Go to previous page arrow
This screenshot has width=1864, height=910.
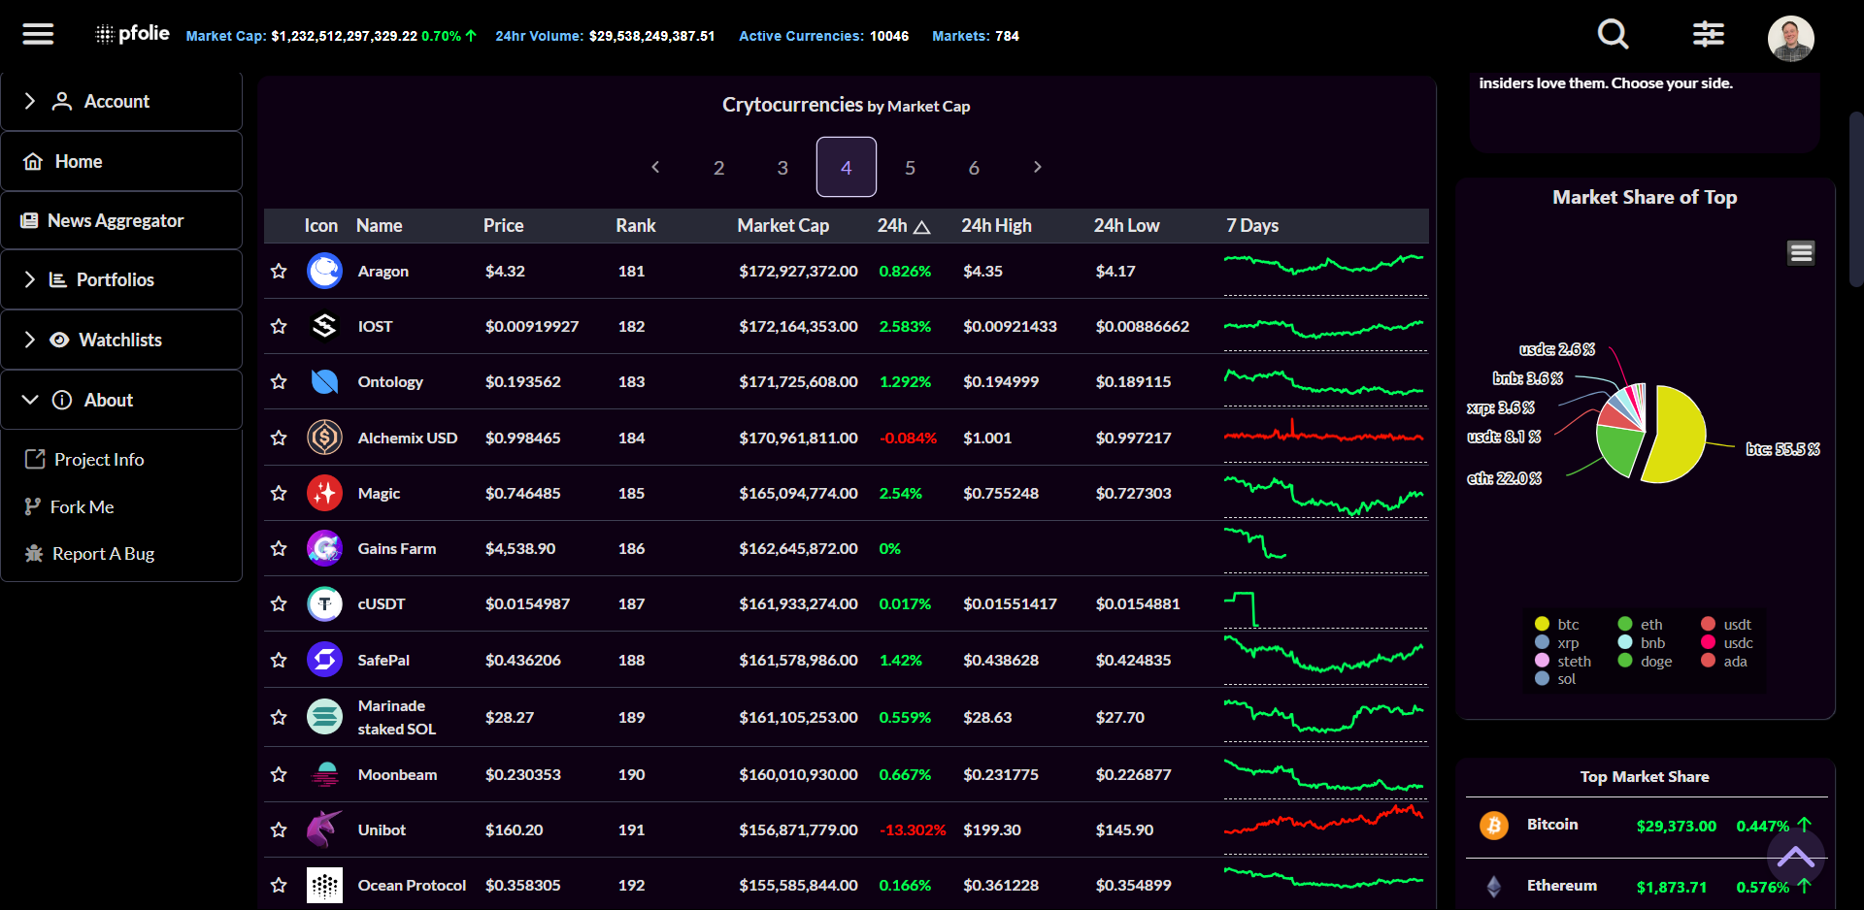point(655,167)
